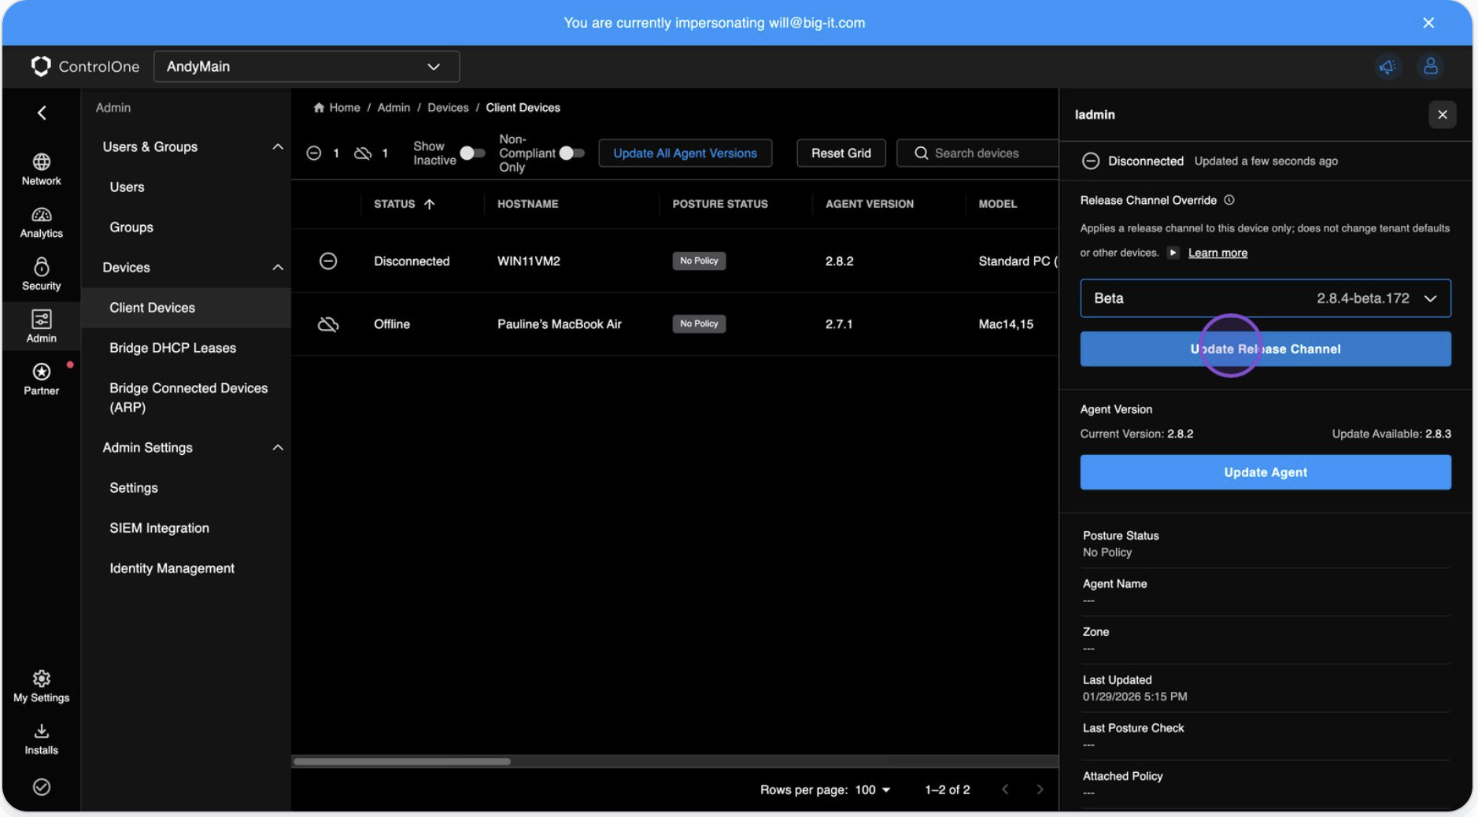The height and width of the screenshot is (817, 1478).
Task: Select Bridge DHCP Leases menu item
Action: (x=172, y=348)
